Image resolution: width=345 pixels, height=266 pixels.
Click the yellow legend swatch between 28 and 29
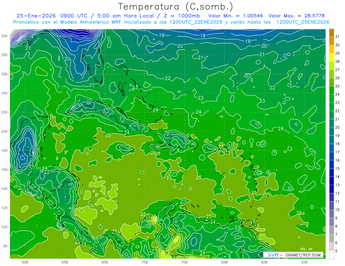332,57
